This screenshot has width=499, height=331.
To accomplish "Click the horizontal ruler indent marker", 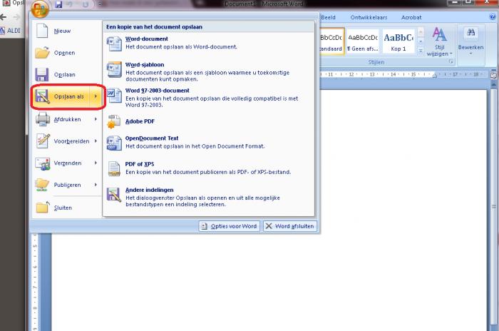I will pos(434,75).
